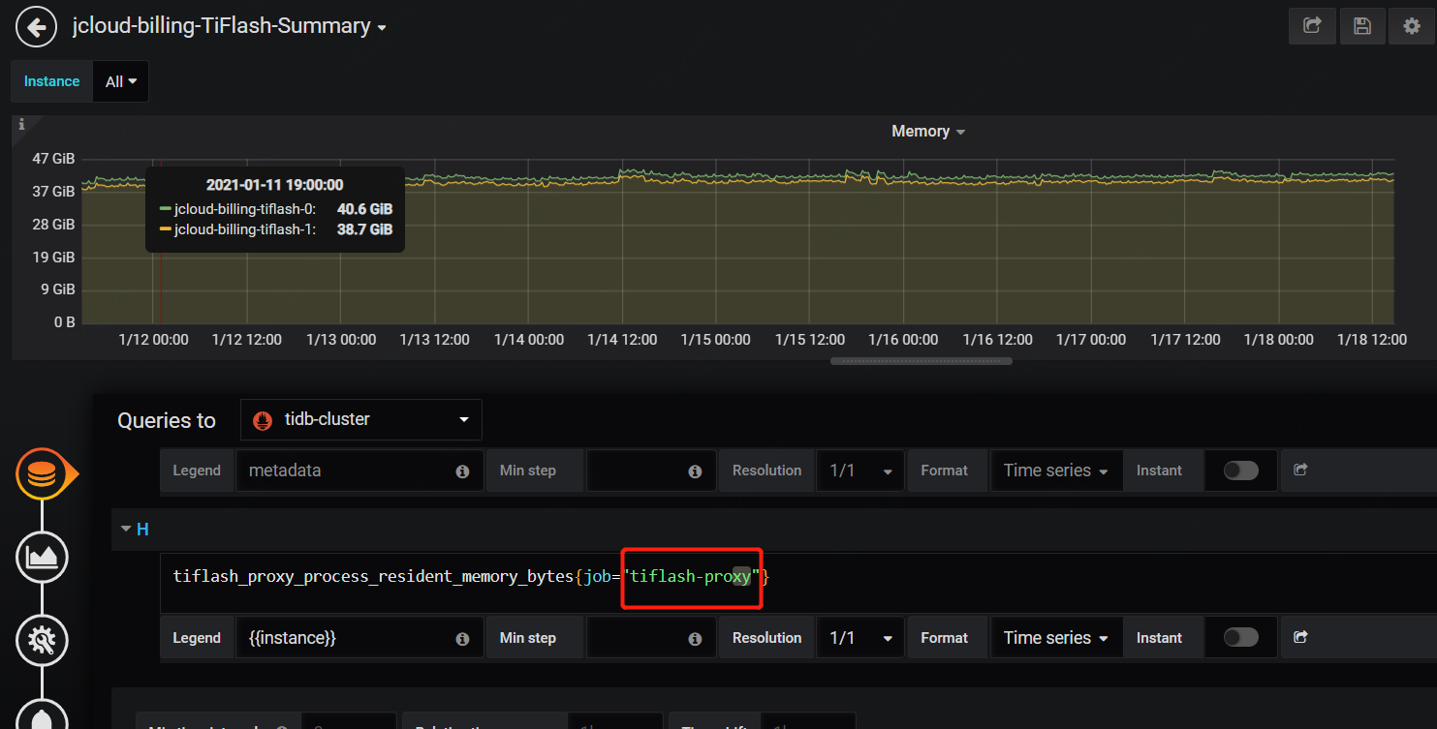Screen dimensions: 1437x729
Task: Open the Memory panel title menu
Action: click(x=927, y=132)
